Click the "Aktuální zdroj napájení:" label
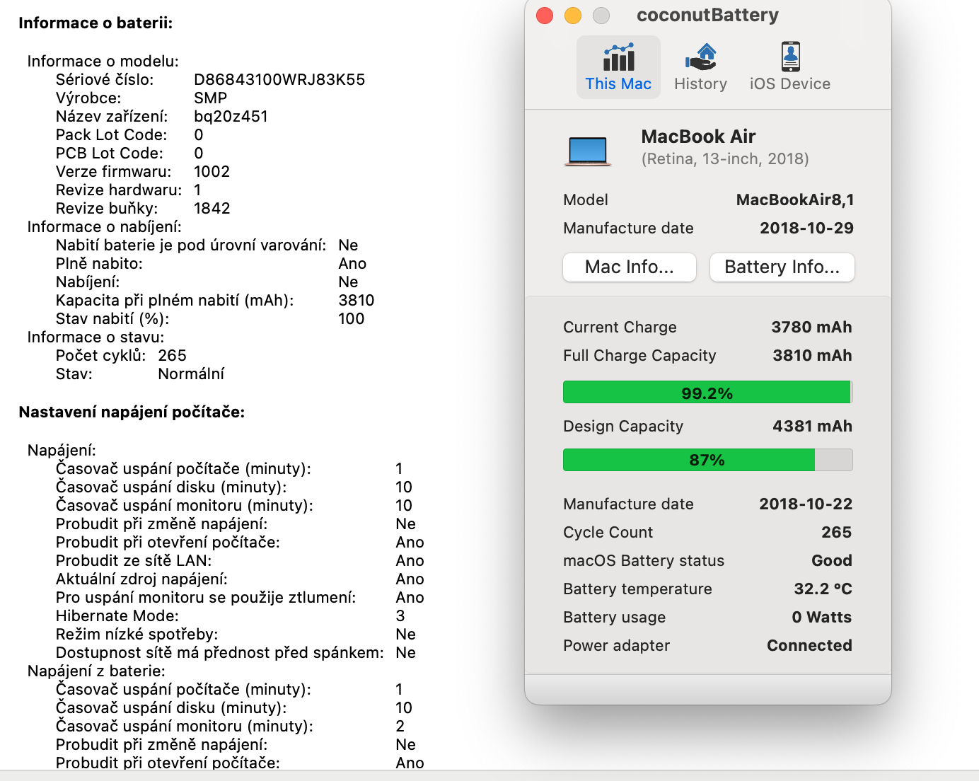 [141, 579]
